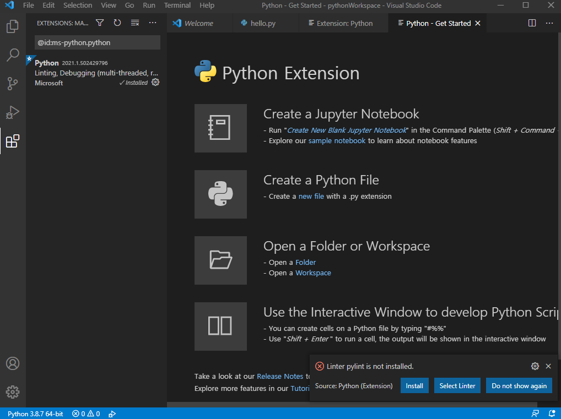
Task: Filter extensions with funnel icon
Action: (100, 23)
